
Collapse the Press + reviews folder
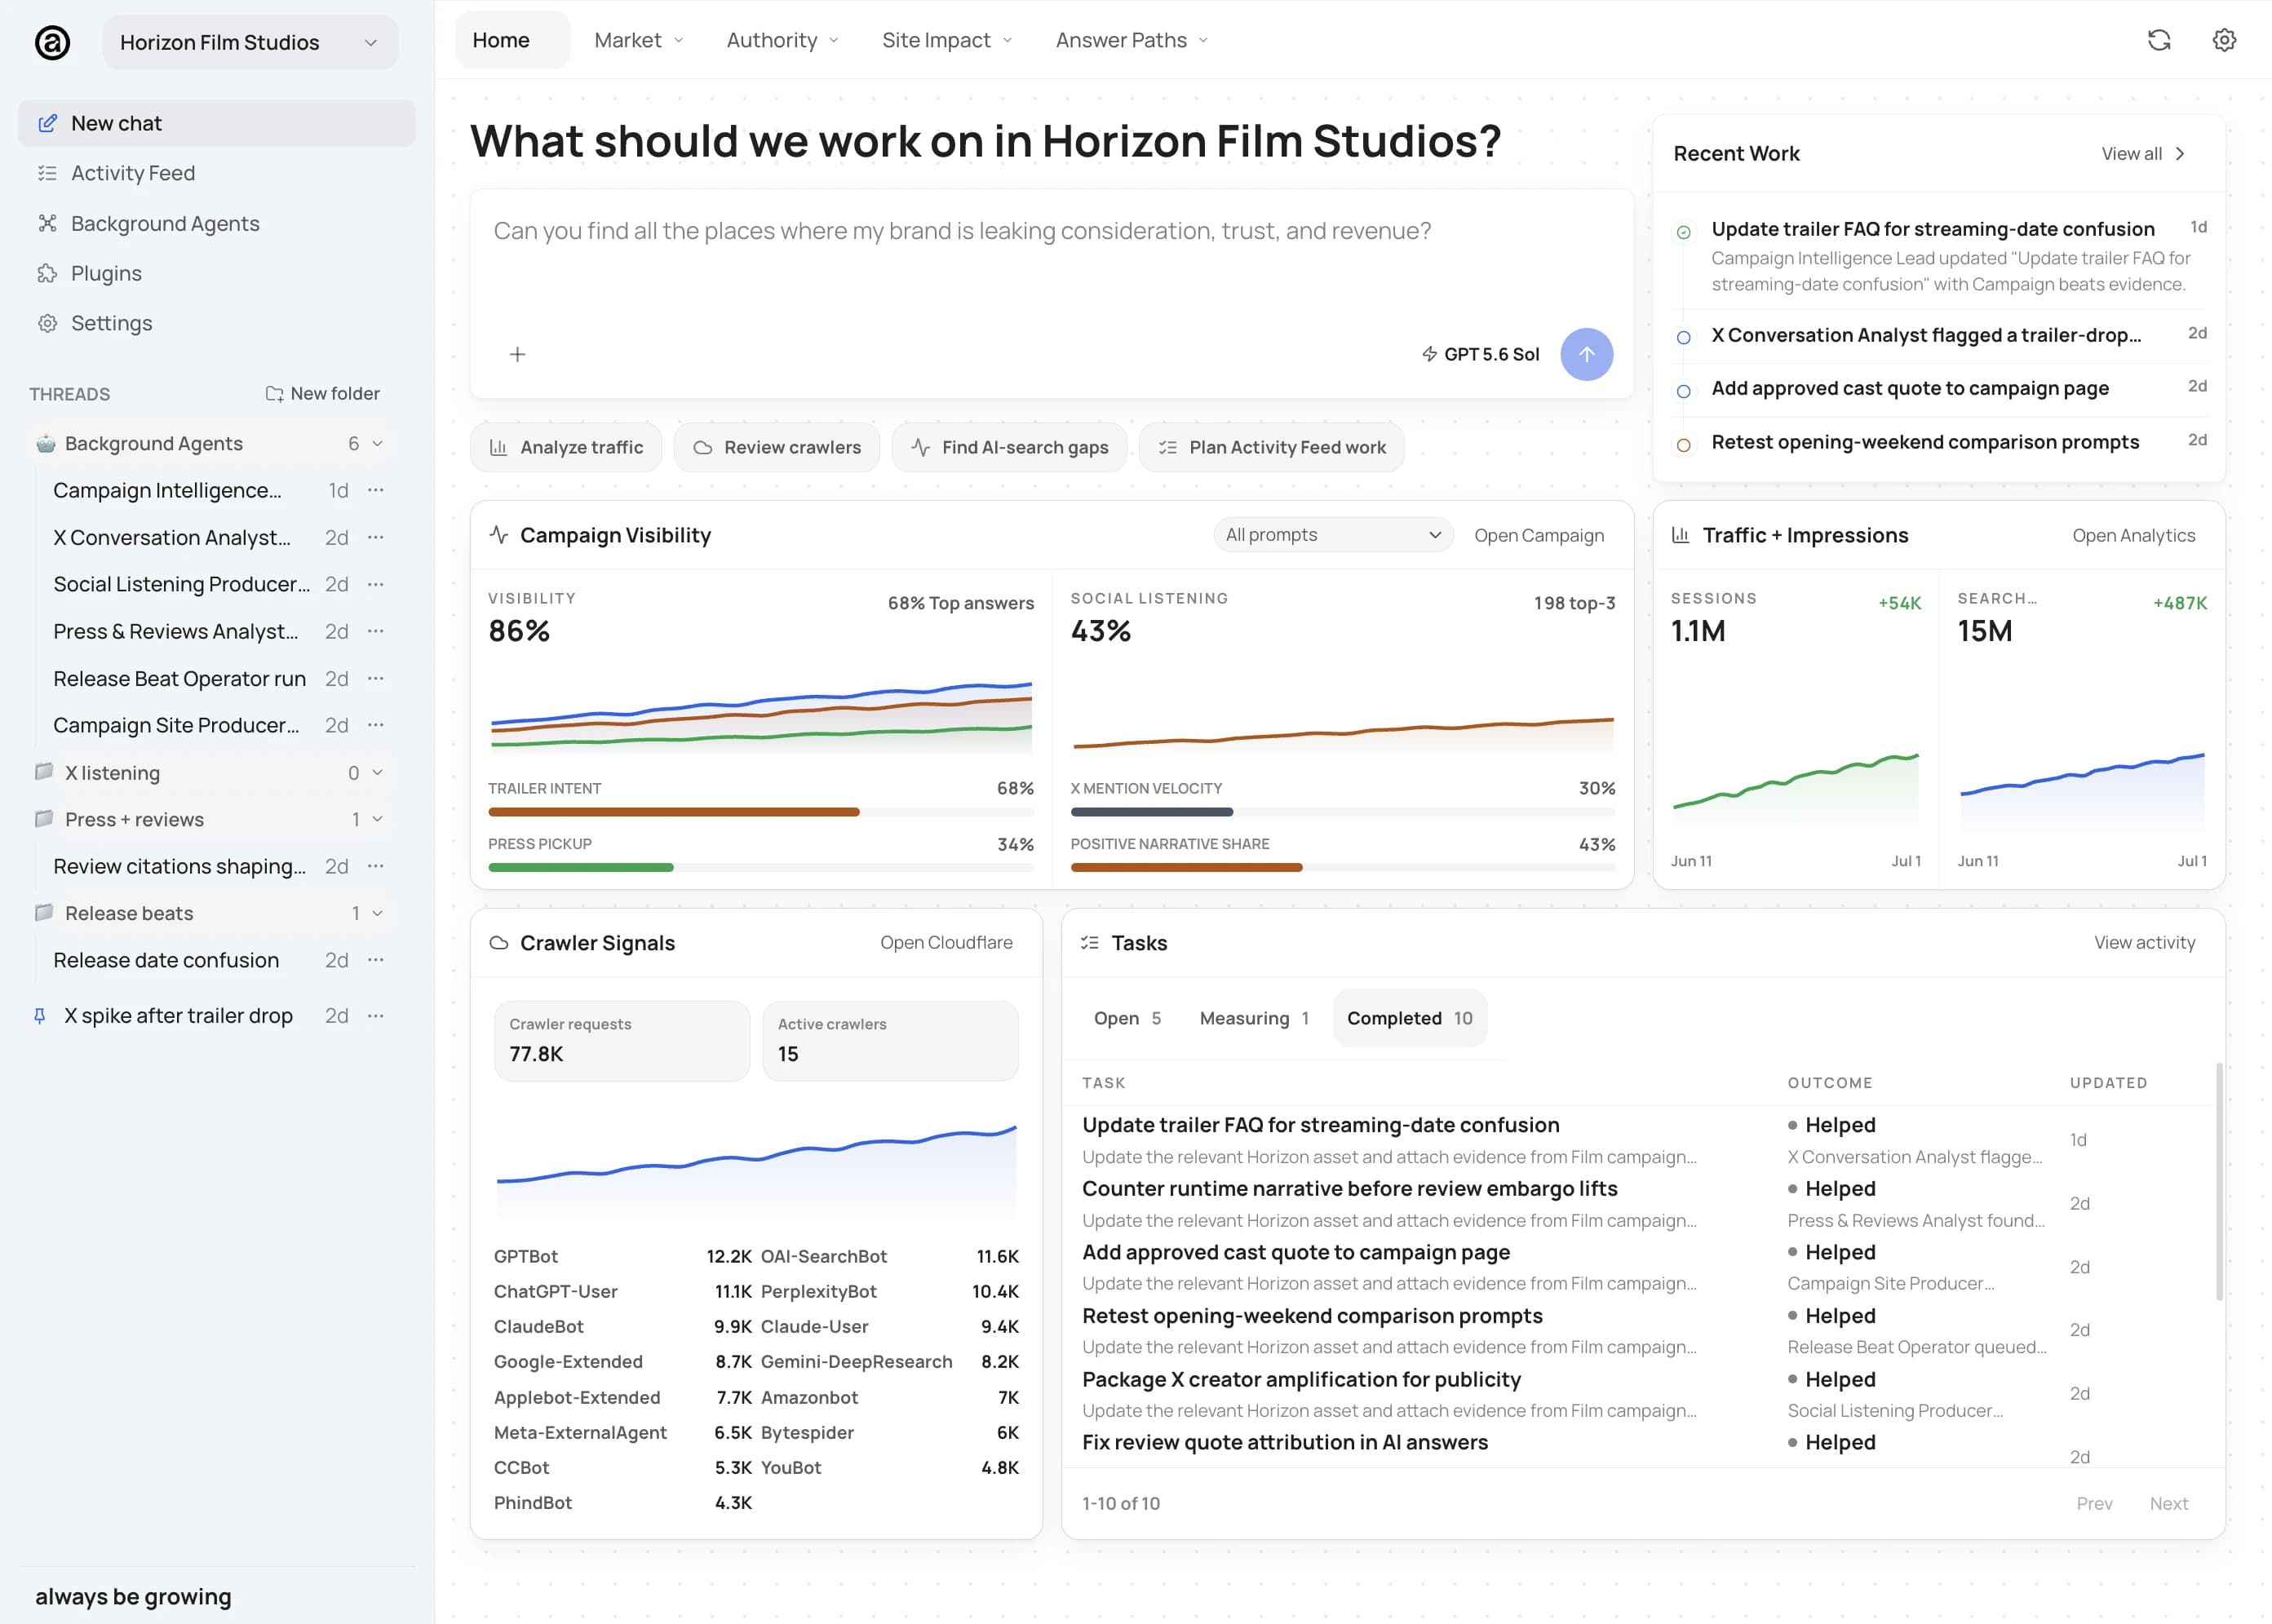point(377,819)
